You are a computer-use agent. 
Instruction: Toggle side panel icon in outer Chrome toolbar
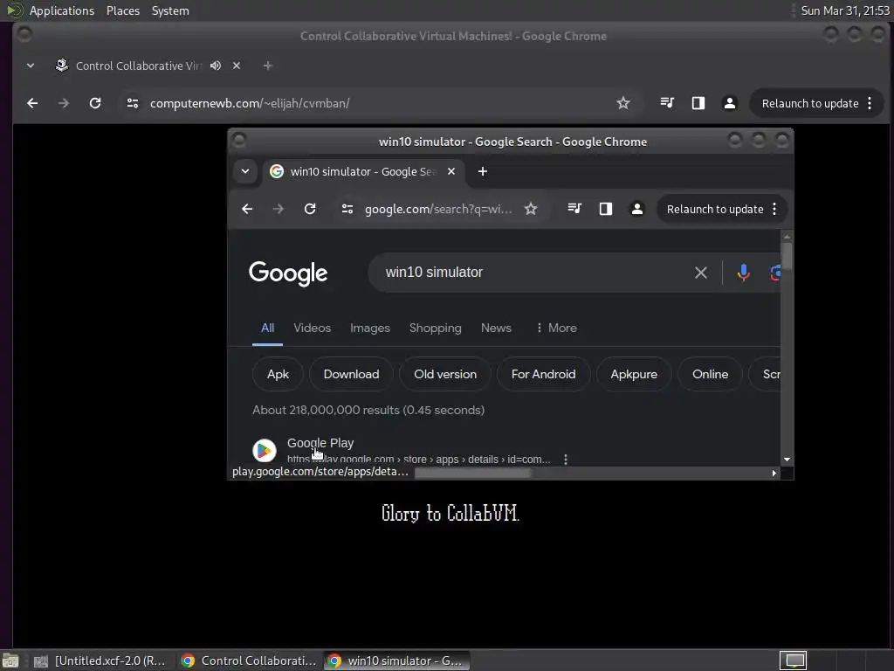pyautogui.click(x=698, y=103)
